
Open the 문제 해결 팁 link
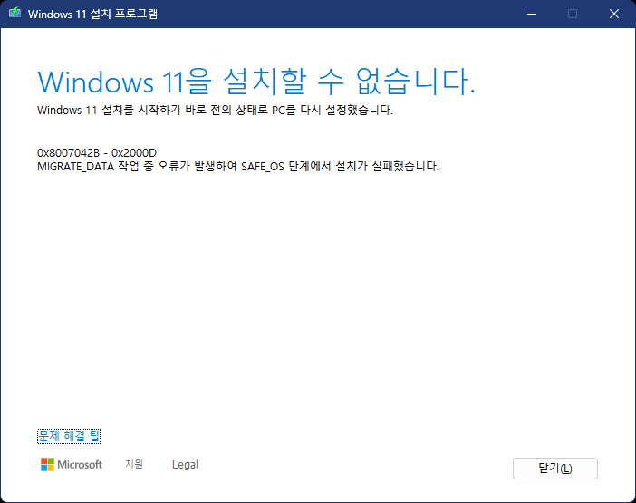[69, 437]
